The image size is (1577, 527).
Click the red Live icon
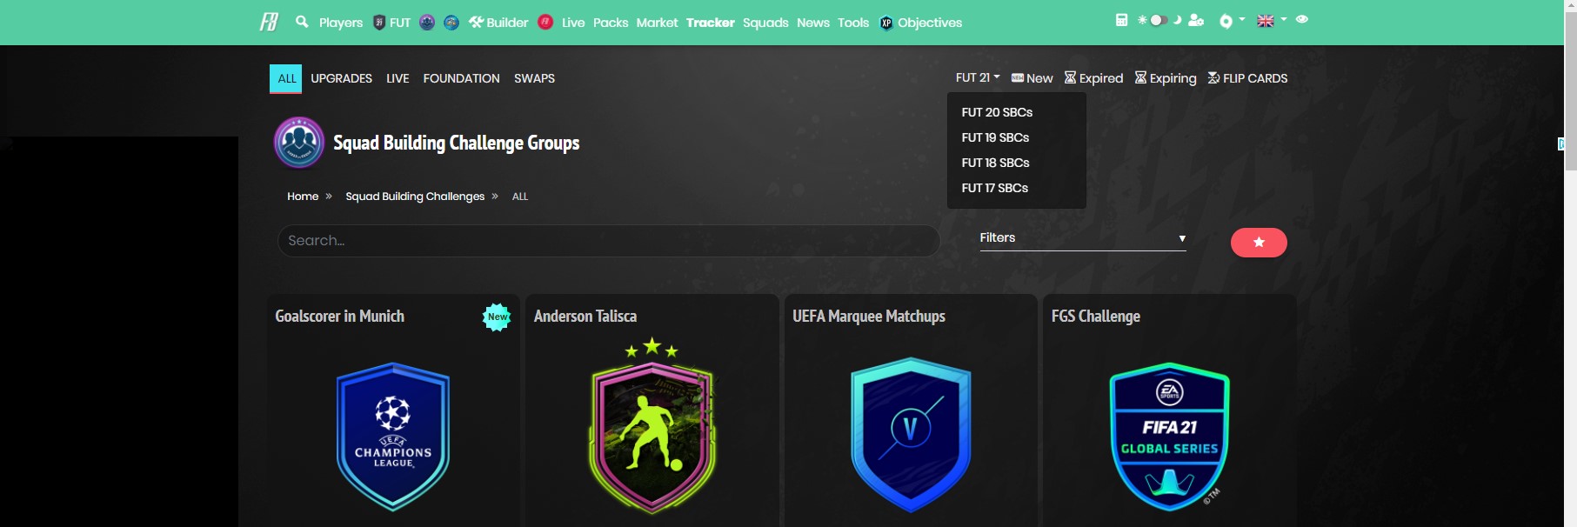coord(545,22)
